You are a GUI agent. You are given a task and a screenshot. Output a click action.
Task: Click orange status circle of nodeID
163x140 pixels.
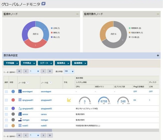(x=13, y=125)
